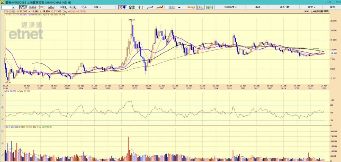The width and height of the screenshot is (341, 162).
Task: Switch to line chart type
Action: [x=150, y=7]
